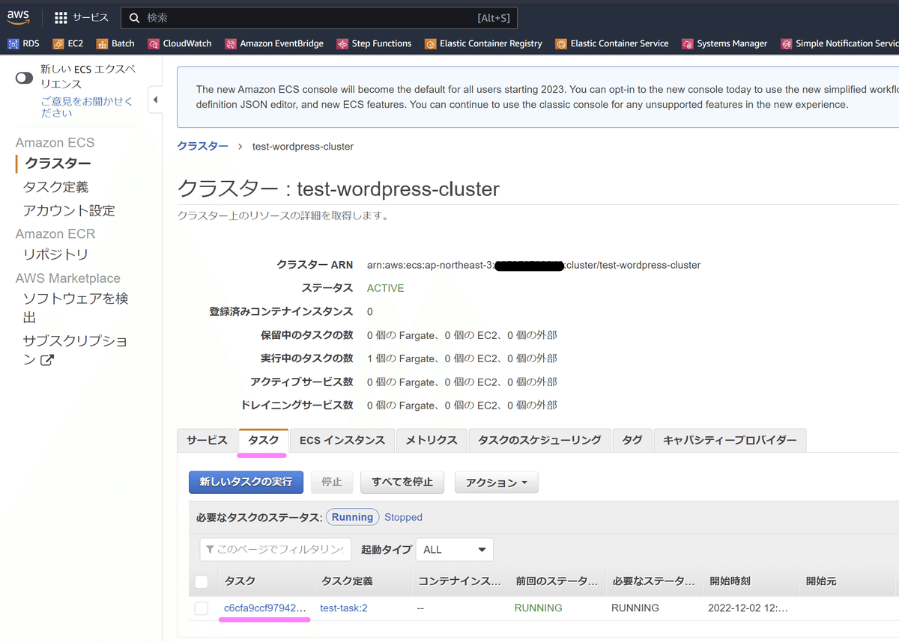Open CloudWatch bookmark icon
Screen dimensions: 899x642
(x=154, y=44)
